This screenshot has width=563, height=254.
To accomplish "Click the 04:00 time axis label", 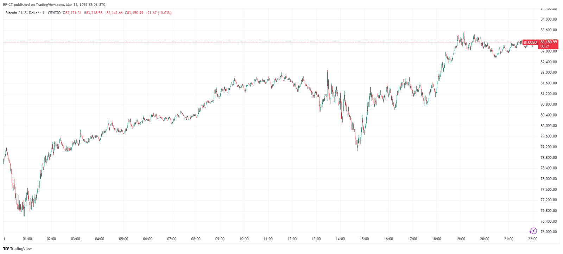I will pyautogui.click(x=100, y=239).
